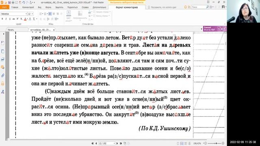
Task: Open the Layers panel icon in sidebar
Action: [3, 60]
